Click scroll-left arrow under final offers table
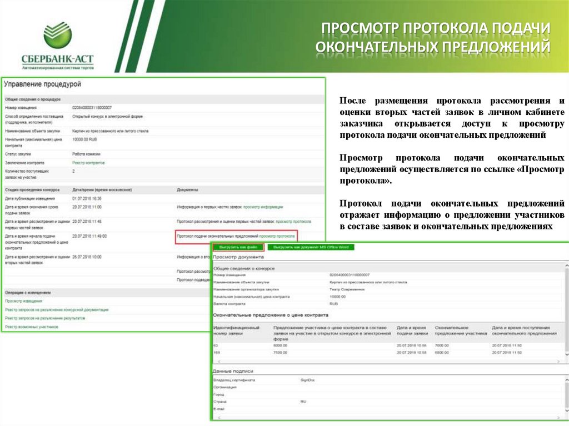 [219, 362]
